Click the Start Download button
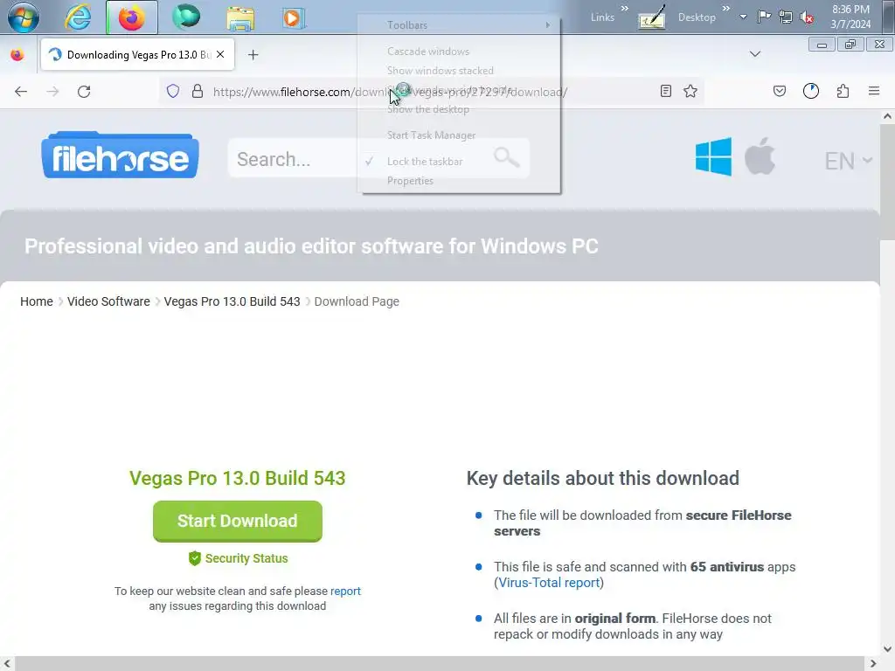This screenshot has width=895, height=671. tap(238, 521)
